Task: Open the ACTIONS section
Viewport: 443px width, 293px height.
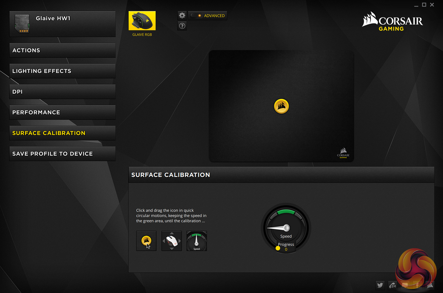Action: [x=62, y=50]
